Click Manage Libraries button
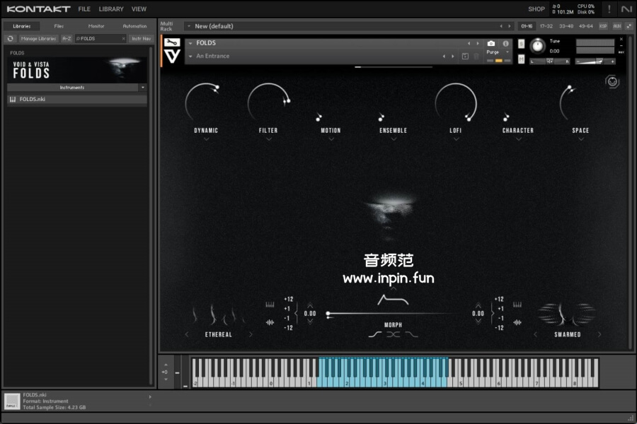 (x=38, y=39)
